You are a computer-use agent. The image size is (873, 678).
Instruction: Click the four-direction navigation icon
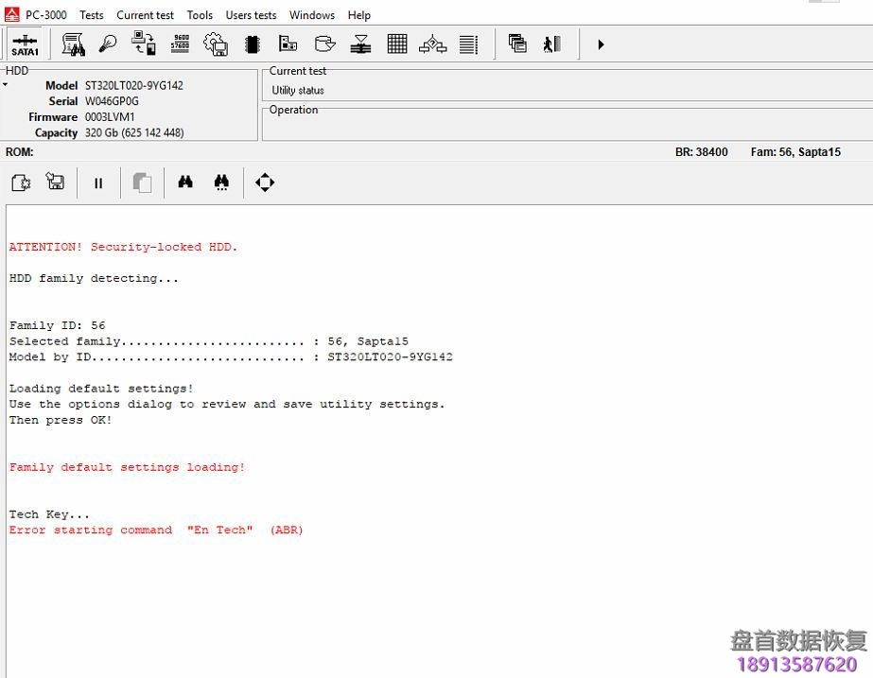(264, 182)
